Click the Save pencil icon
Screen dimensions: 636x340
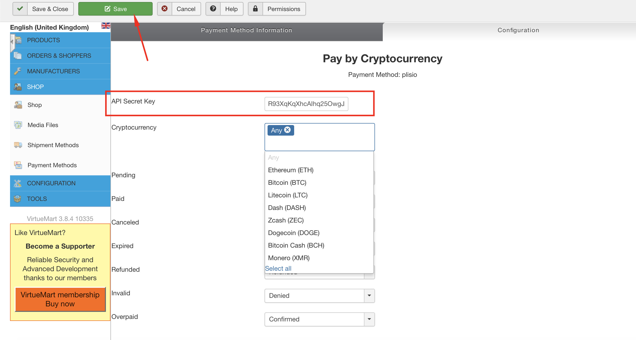tap(107, 9)
